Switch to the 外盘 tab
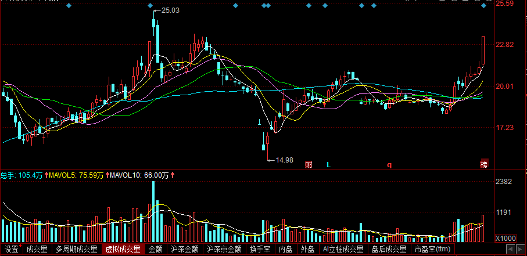 point(307,249)
